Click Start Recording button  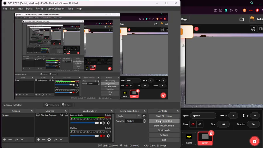[x=164, y=121]
